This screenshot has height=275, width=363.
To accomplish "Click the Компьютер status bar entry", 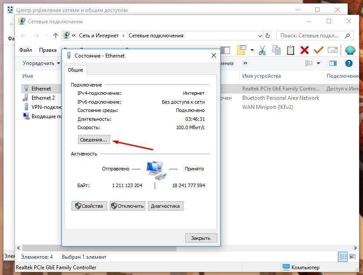I will pyautogui.click(x=301, y=268).
